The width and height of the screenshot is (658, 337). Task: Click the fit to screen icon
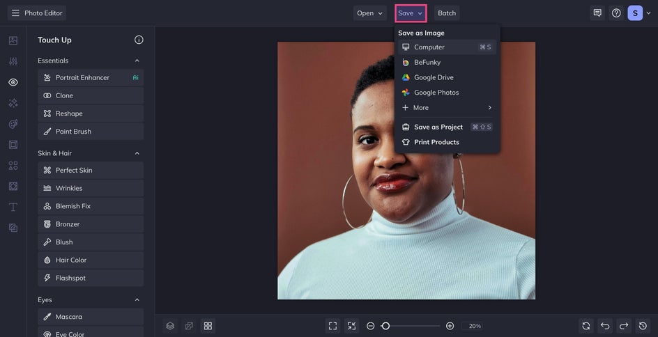point(332,326)
